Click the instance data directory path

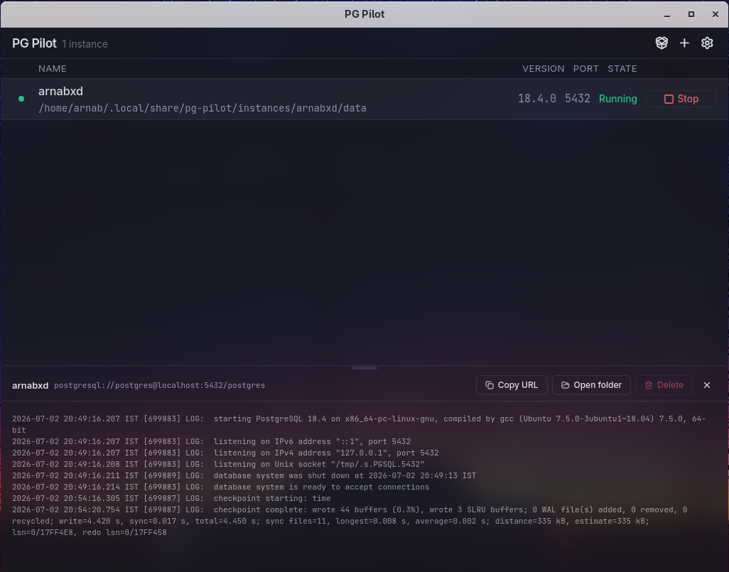(202, 108)
